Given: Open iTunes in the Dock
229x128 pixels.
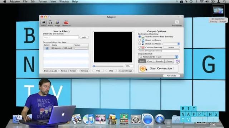Looking at the screenshot, I should point(88,119).
